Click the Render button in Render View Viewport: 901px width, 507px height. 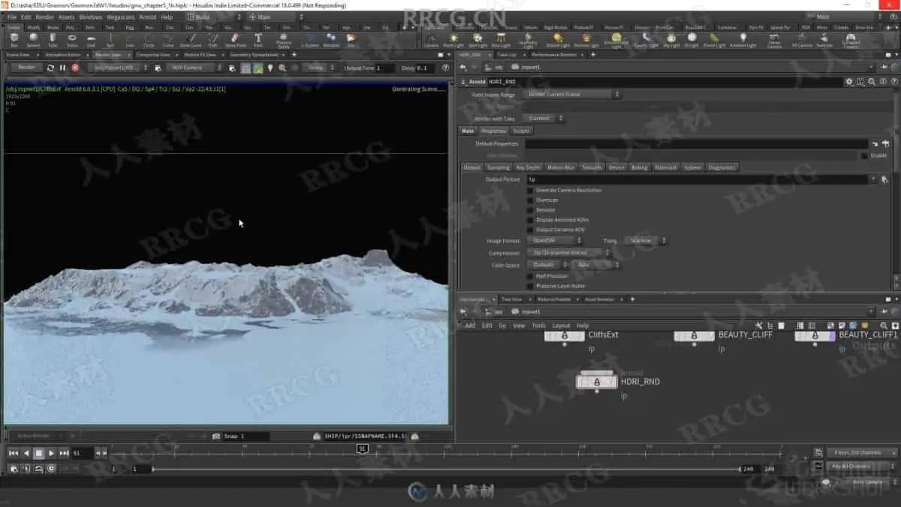[26, 67]
